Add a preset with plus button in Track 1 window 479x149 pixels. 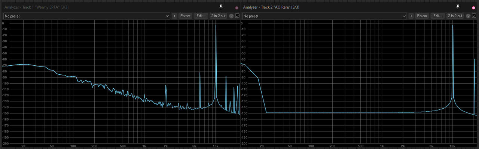coord(174,16)
